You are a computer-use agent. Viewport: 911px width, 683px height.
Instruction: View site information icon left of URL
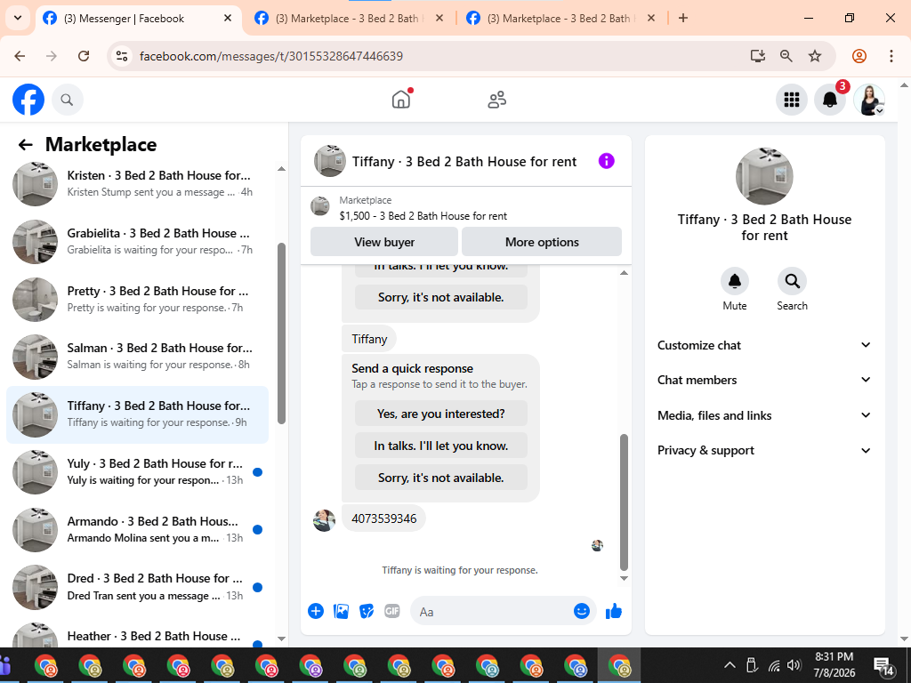tap(121, 56)
